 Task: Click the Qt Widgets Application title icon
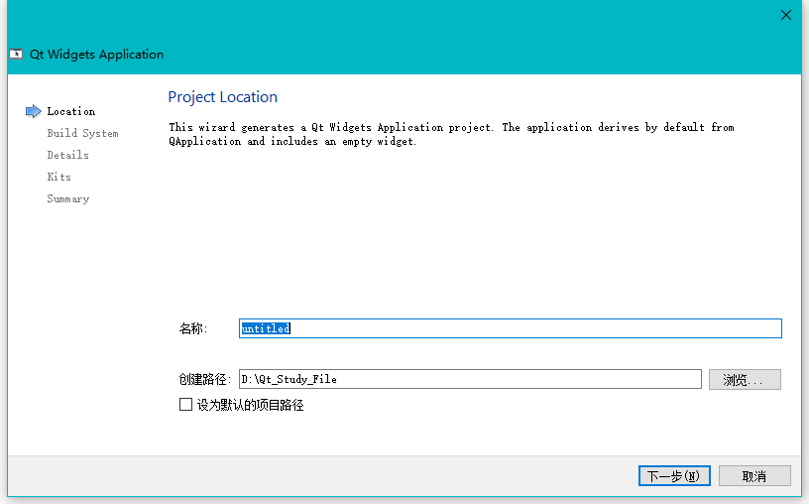tap(16, 55)
